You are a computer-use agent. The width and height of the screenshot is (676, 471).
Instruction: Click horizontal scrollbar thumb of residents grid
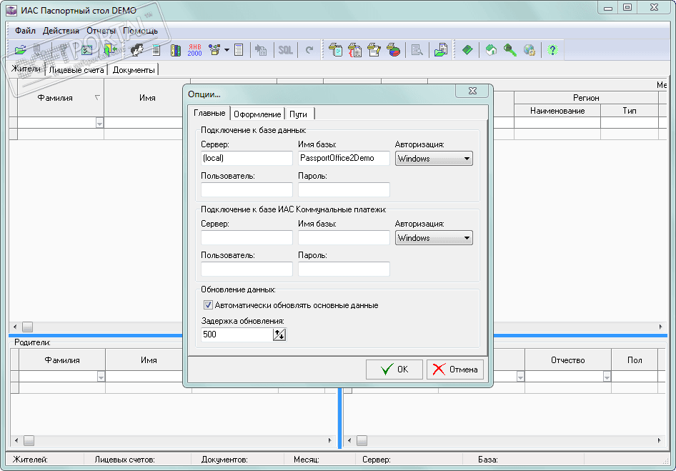tap(28, 327)
